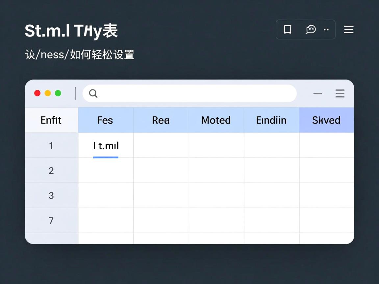Select the Eindiin column header
379x284 pixels.
(x=271, y=120)
